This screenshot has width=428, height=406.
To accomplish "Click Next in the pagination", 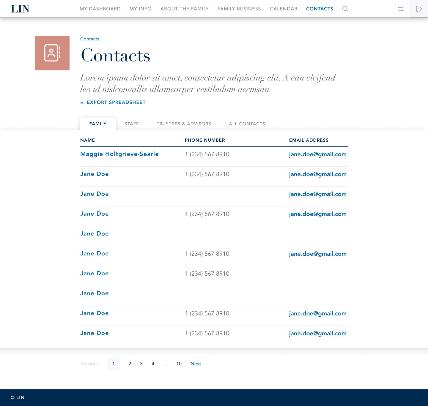I will (196, 364).
